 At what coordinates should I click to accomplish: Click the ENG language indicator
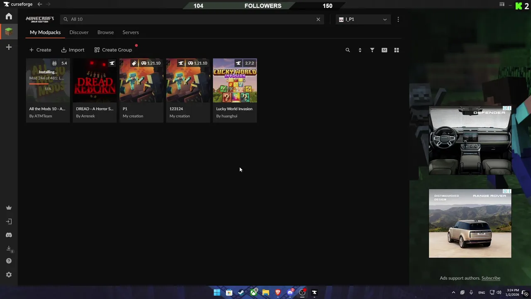click(x=482, y=292)
